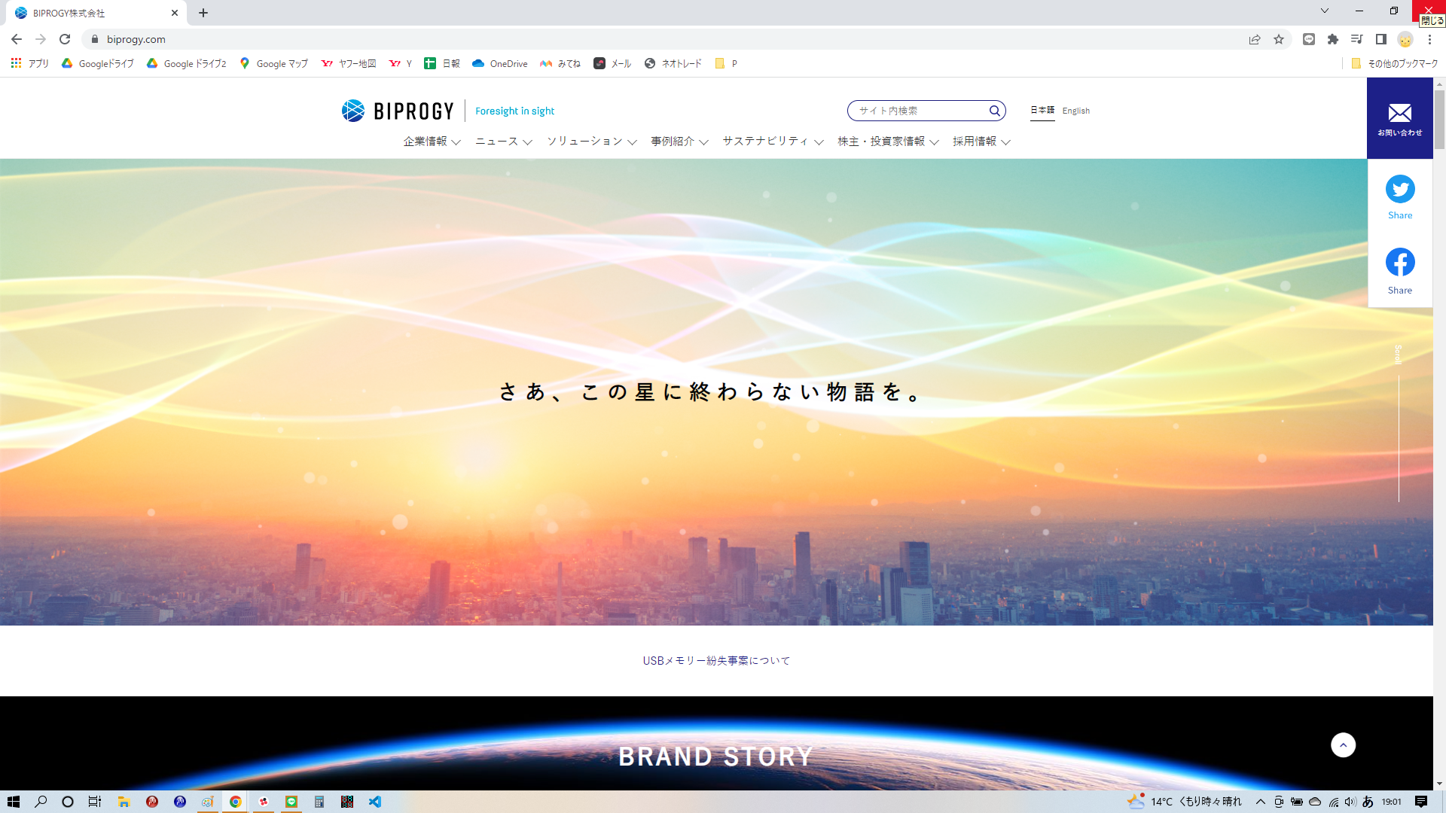Viewport: 1446px width, 813px height.
Task: Reload the page with refresh icon
Action: click(65, 39)
